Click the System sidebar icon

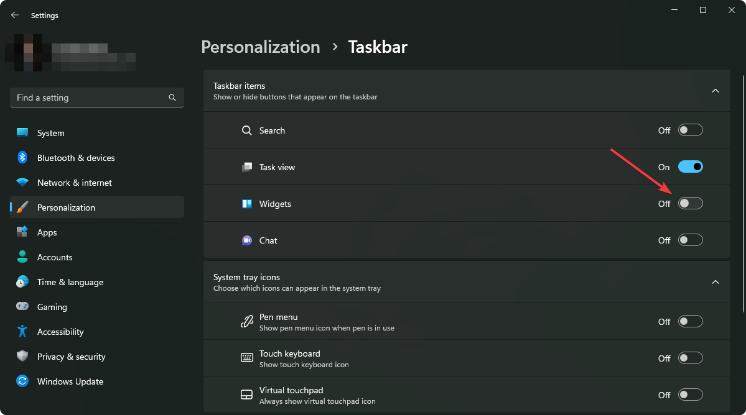coord(22,132)
